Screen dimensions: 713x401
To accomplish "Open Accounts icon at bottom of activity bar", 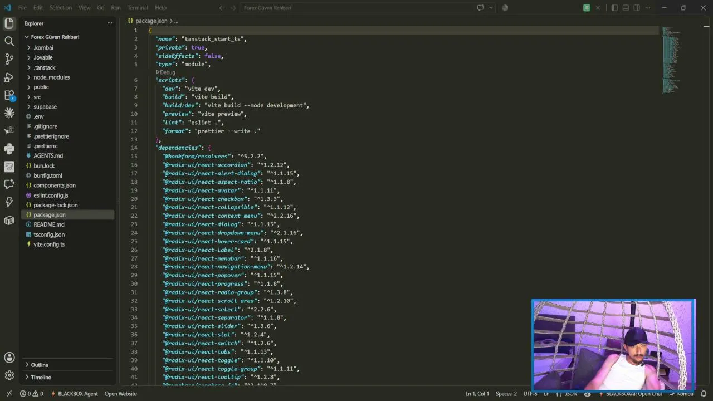I will coord(9,358).
